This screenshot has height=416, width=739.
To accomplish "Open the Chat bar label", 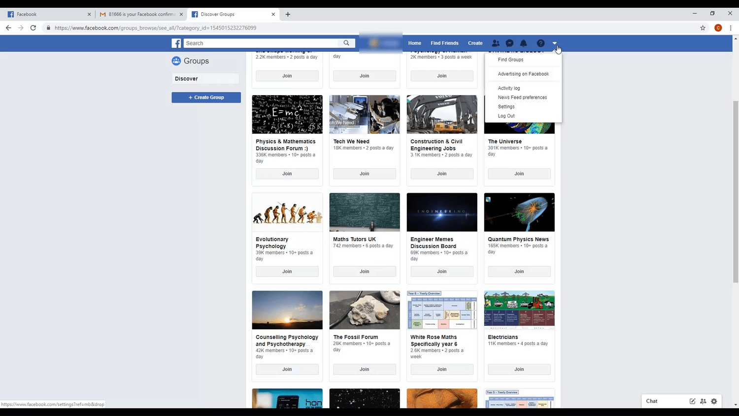I will pyautogui.click(x=652, y=401).
